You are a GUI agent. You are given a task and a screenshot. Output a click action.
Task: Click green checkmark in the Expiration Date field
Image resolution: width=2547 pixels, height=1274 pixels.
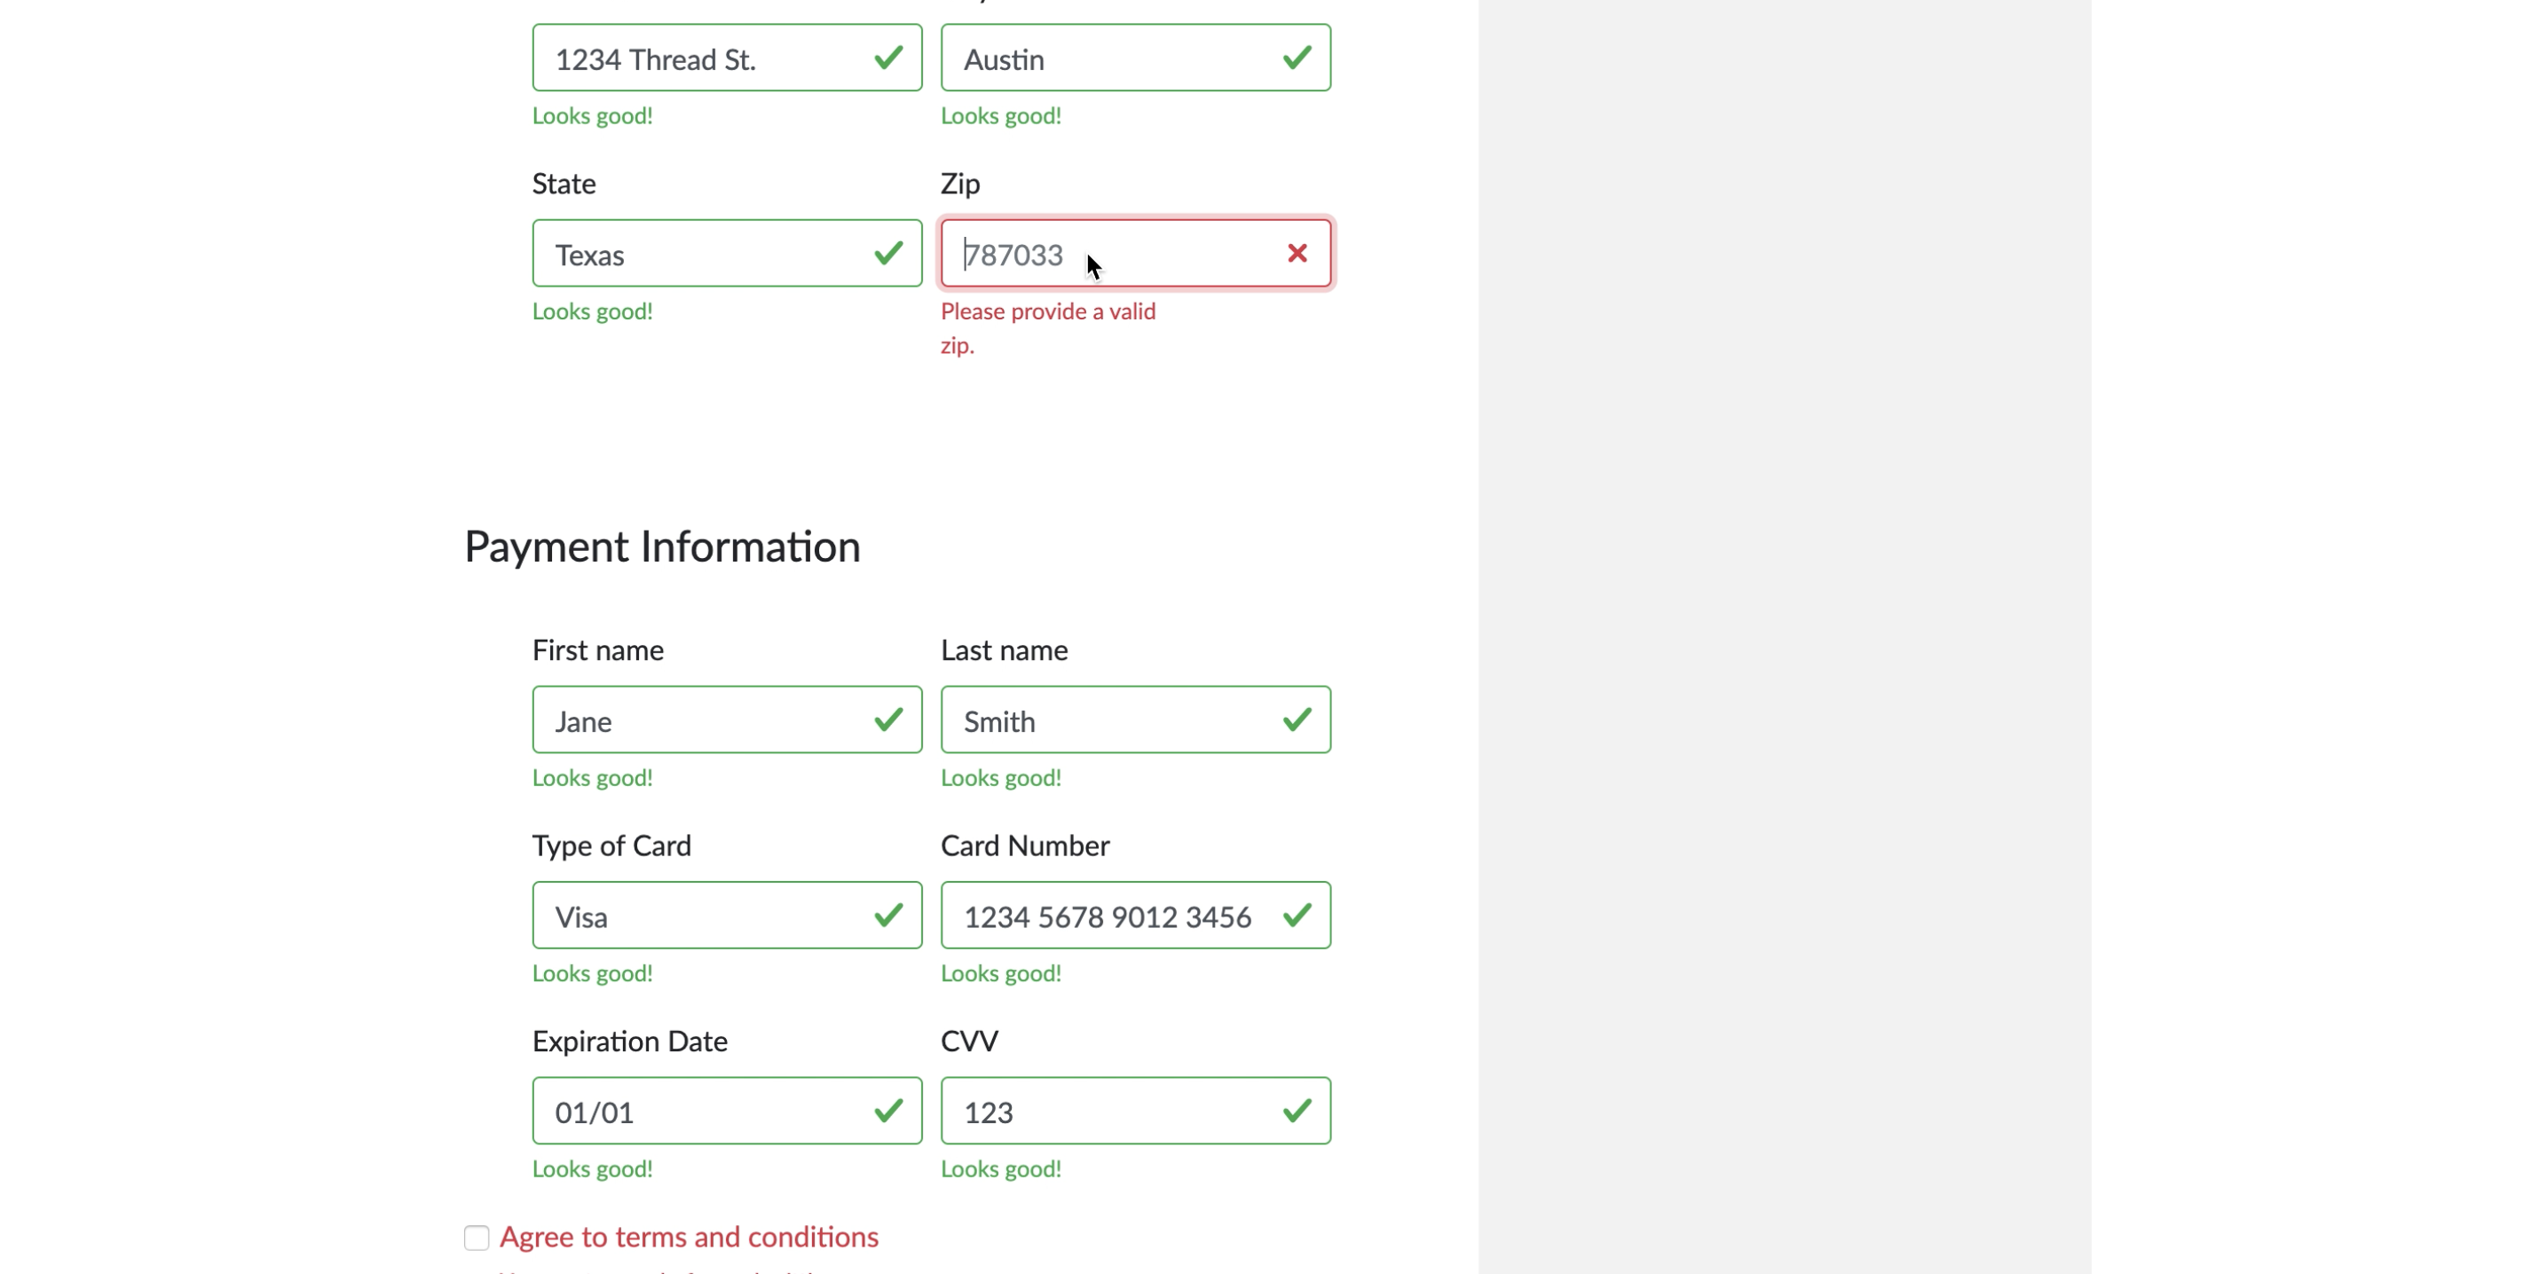[x=887, y=1111]
